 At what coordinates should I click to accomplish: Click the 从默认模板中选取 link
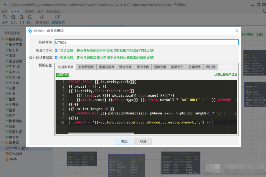(226, 75)
